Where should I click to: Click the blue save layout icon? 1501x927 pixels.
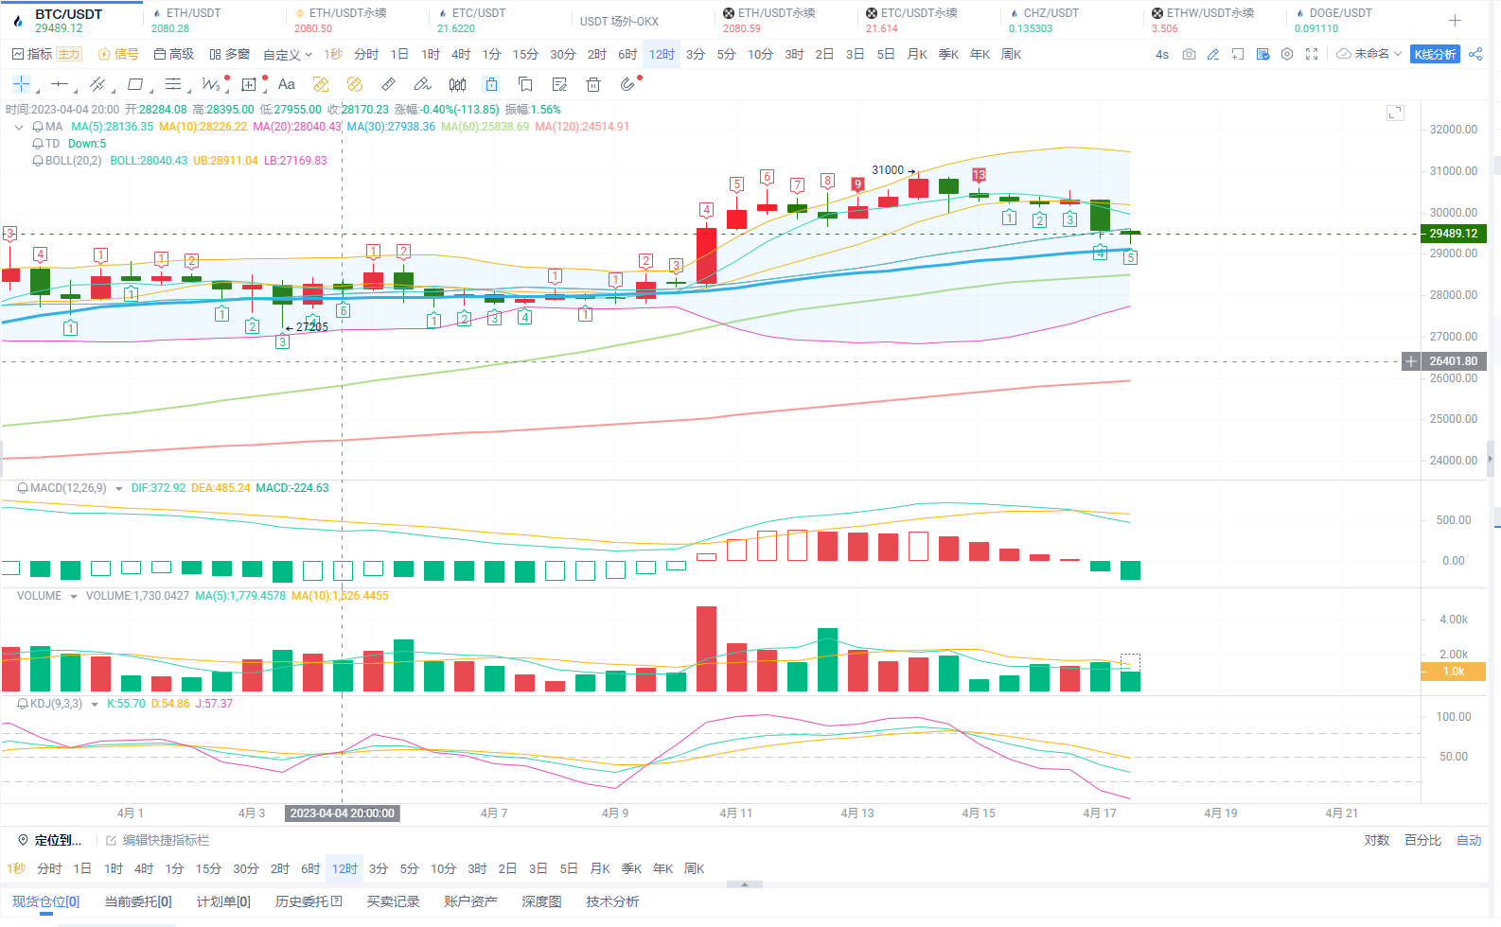point(1263,55)
